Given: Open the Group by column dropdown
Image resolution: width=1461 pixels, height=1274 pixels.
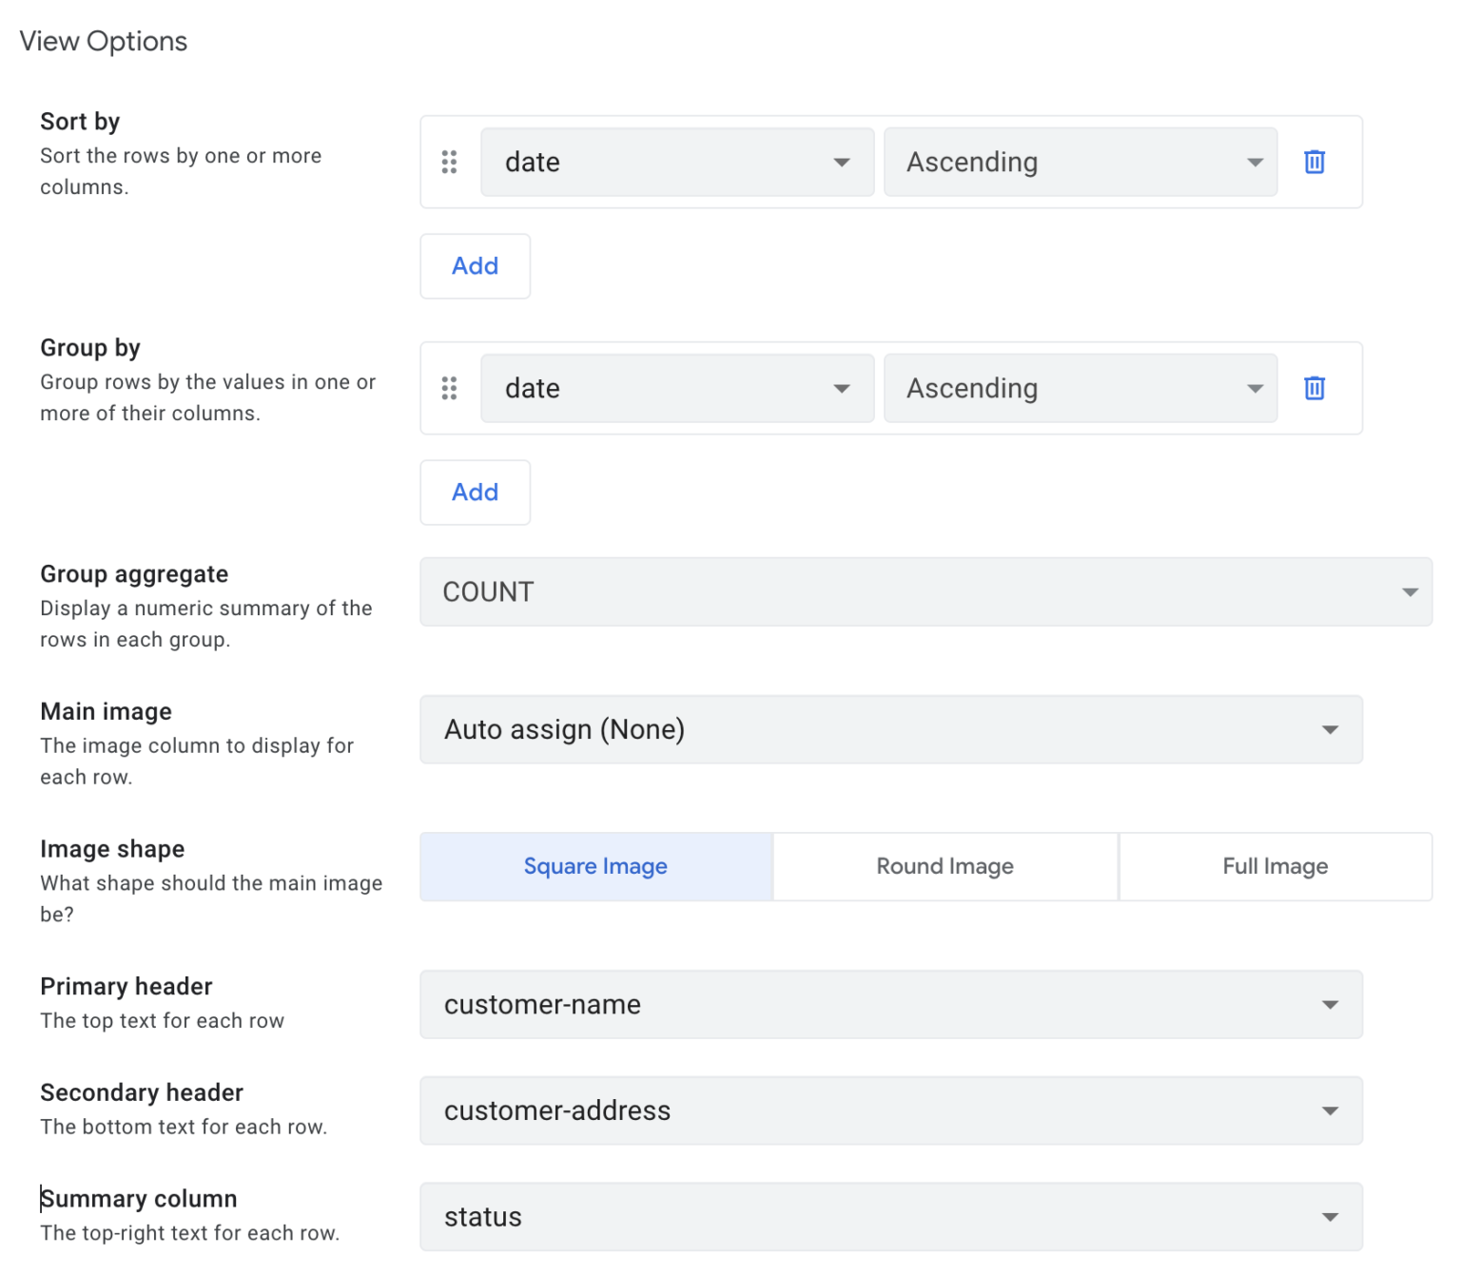Looking at the screenshot, I should [676, 388].
